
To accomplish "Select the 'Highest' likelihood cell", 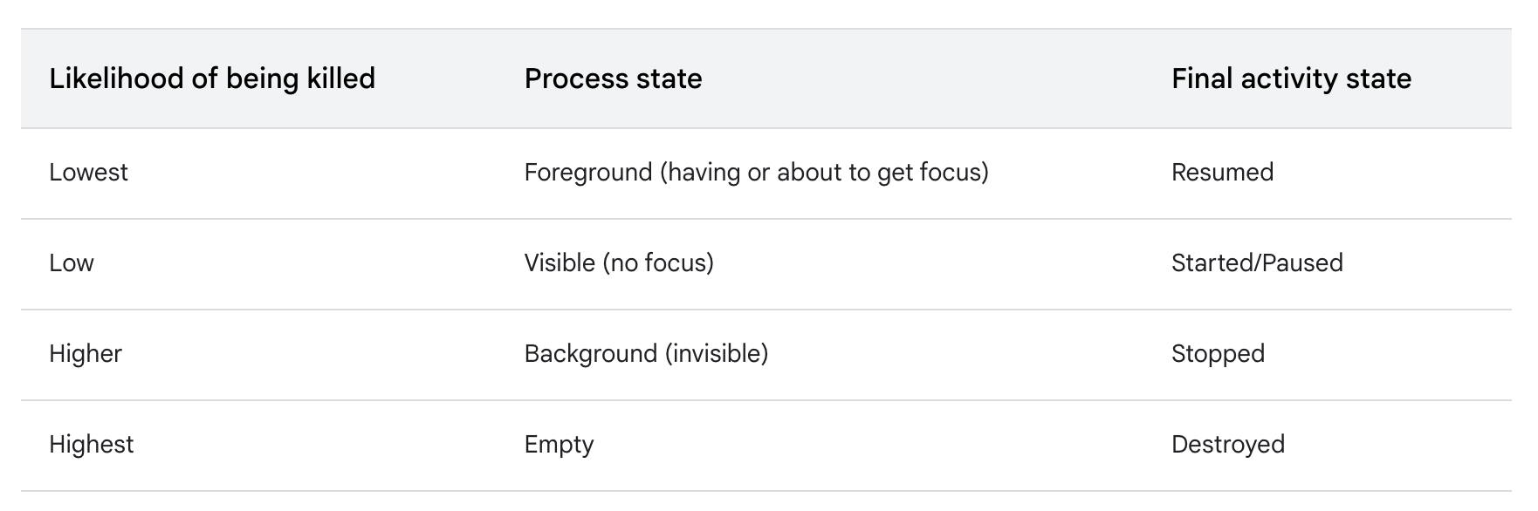I will point(92,444).
